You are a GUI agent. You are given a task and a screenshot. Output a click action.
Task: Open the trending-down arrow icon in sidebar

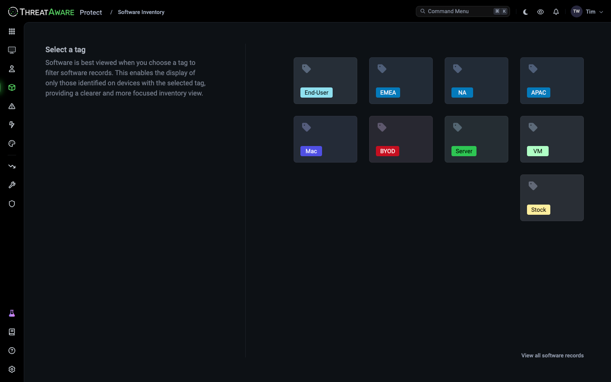click(x=12, y=166)
